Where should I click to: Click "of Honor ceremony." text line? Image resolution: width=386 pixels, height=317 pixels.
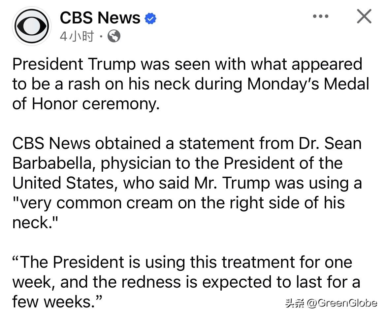[x=86, y=103]
